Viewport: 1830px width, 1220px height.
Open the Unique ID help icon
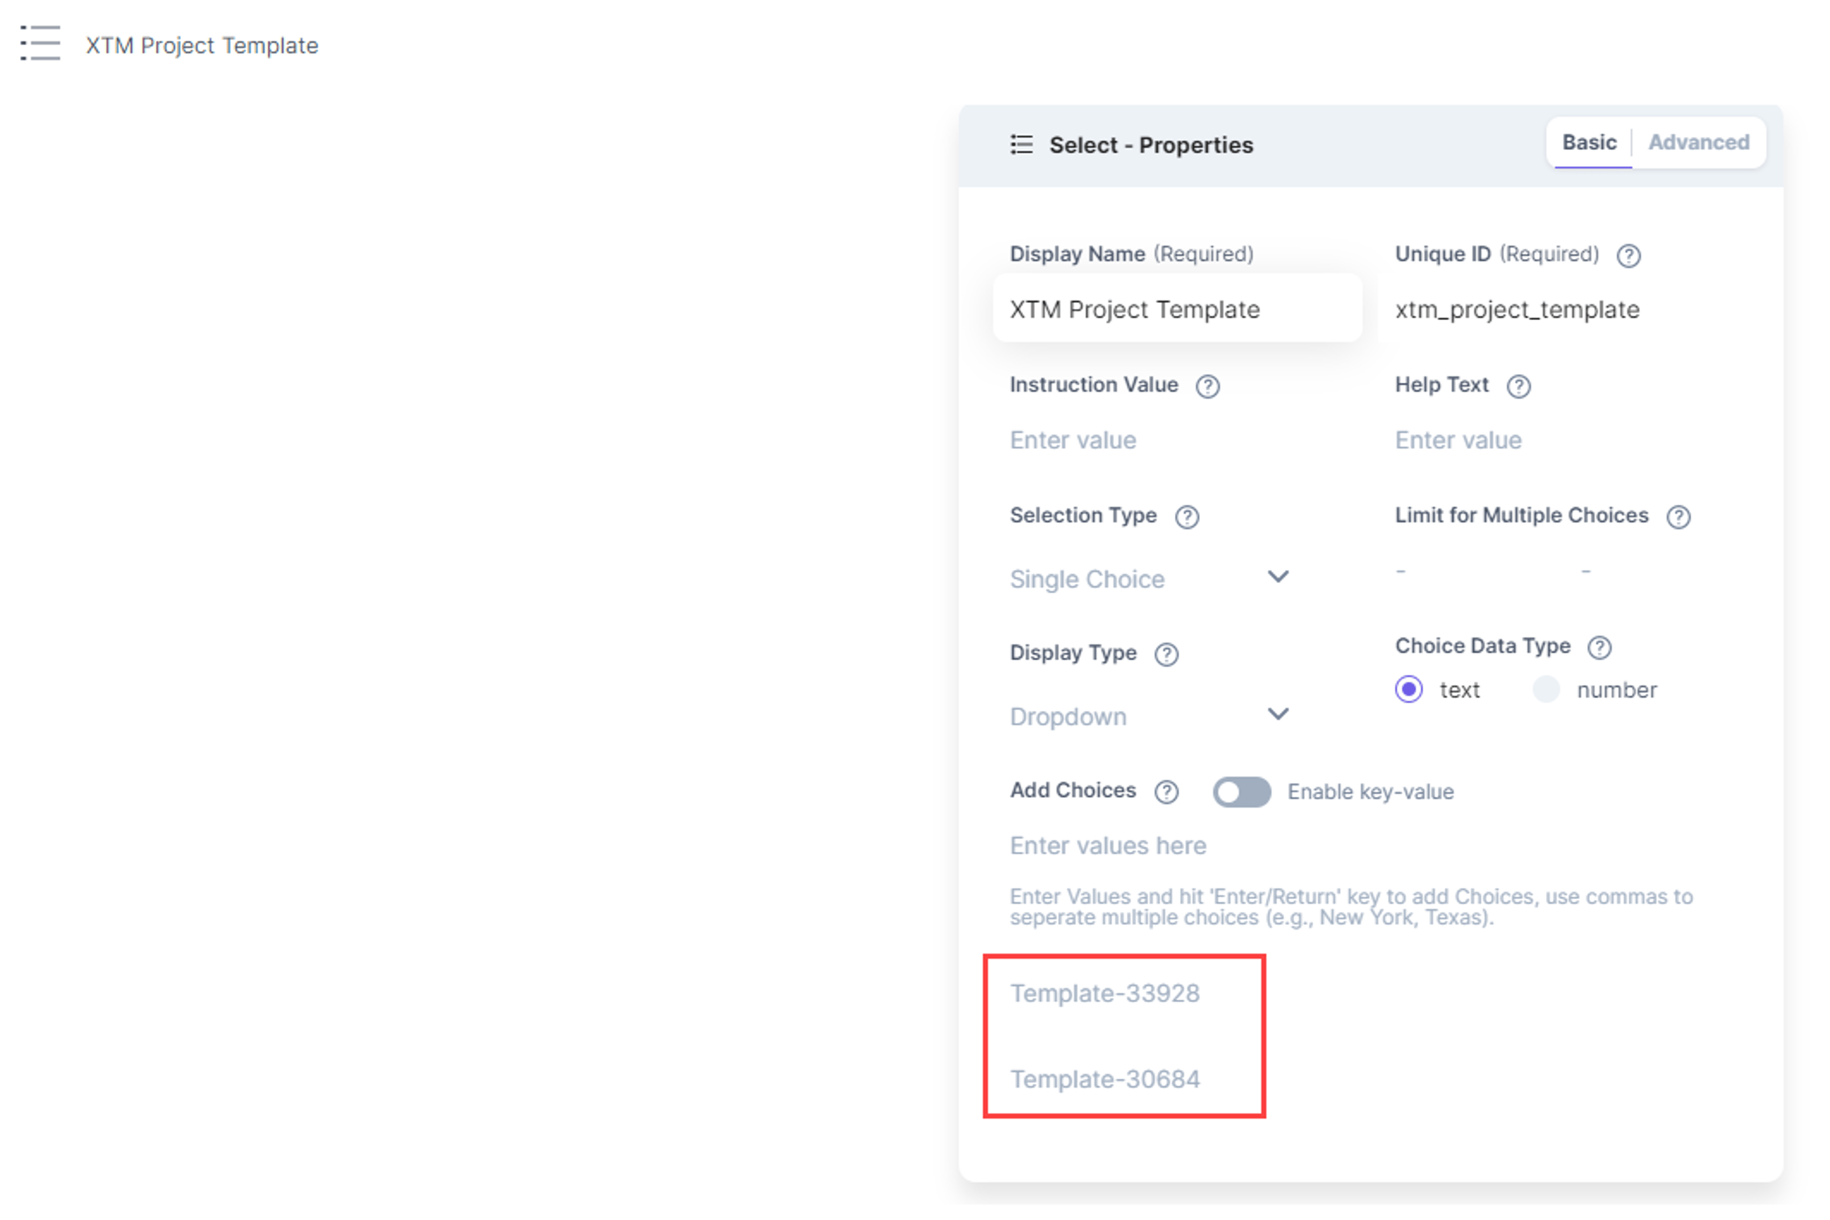click(1628, 256)
